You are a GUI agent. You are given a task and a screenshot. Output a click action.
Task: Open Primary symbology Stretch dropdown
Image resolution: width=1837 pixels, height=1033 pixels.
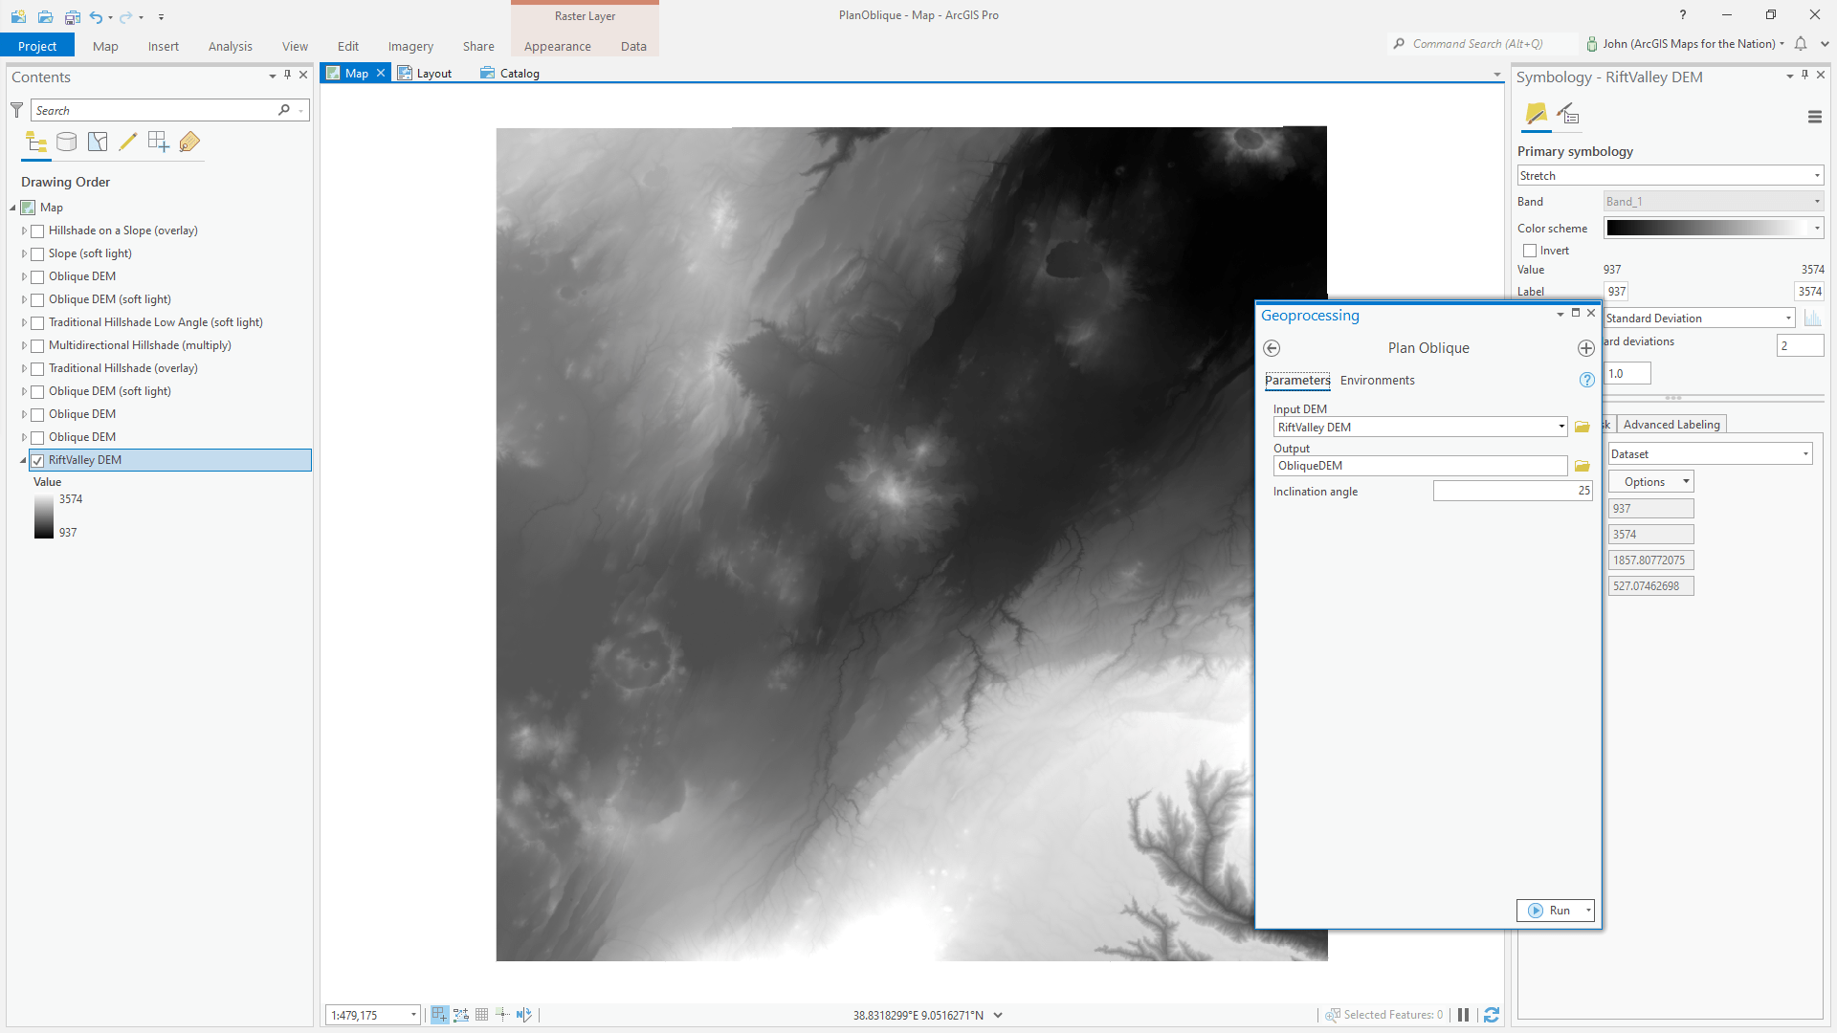(x=1670, y=176)
